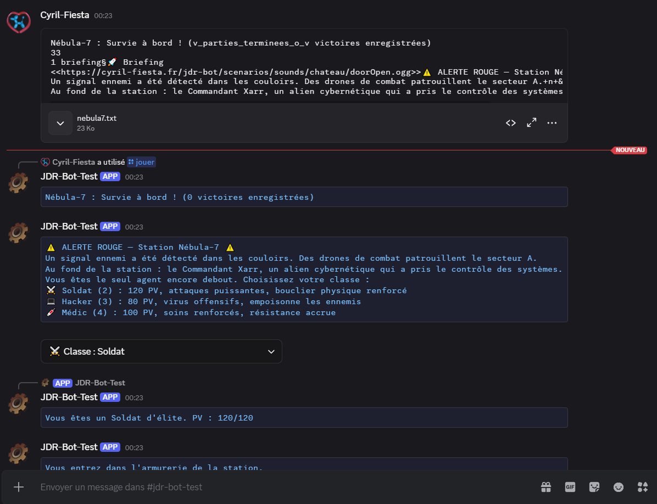Viewport: 657px width, 504px height.
Task: Click the nebula7.txt file name
Action: [97, 118]
